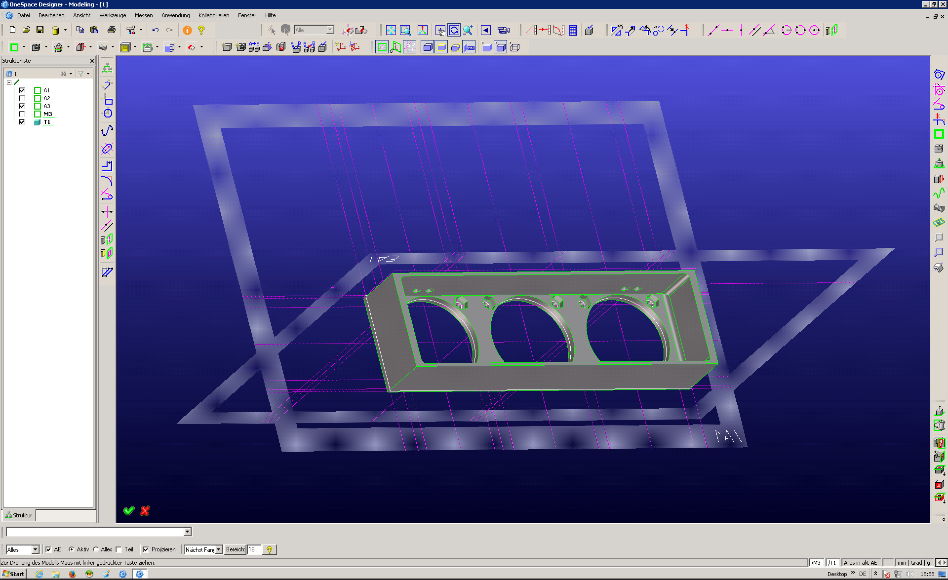Select the Alles radio button
Viewport: 948px width, 580px height.
[96, 549]
